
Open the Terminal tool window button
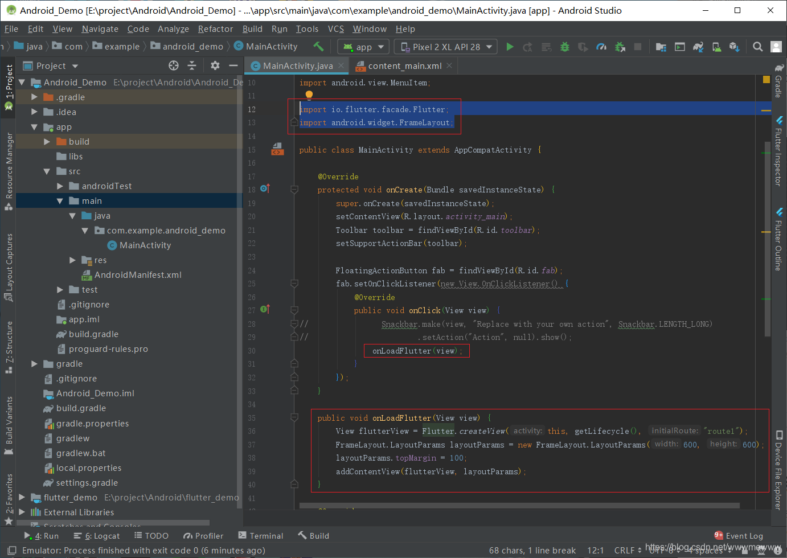[261, 536]
